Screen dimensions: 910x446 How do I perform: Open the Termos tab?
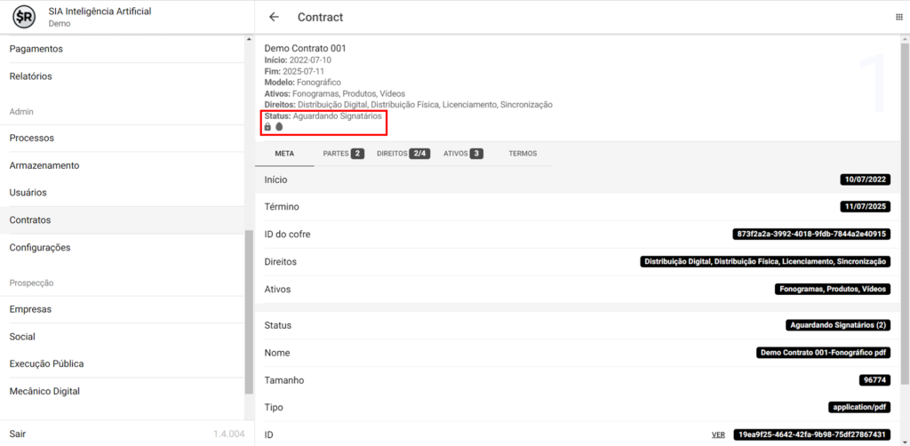[523, 154]
